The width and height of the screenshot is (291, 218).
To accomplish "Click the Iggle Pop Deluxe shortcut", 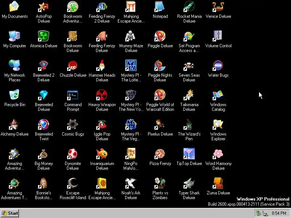I will 102,124.
